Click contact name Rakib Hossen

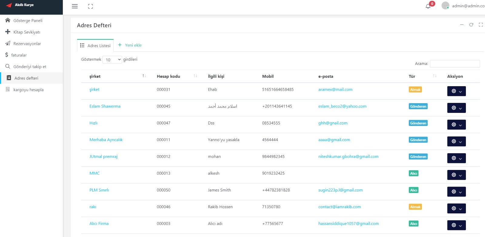coord(220,207)
